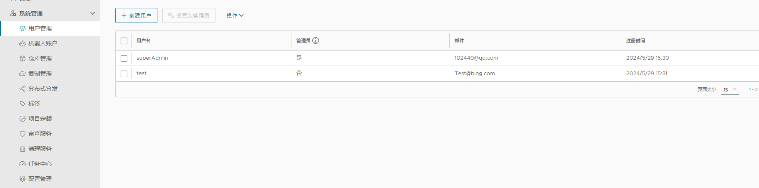Open the 操作 actions dropdown
The width and height of the screenshot is (759, 188).
(235, 15)
